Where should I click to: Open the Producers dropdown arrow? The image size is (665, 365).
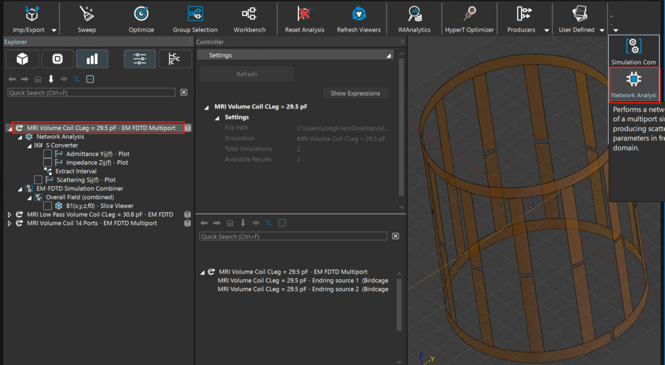(546, 30)
